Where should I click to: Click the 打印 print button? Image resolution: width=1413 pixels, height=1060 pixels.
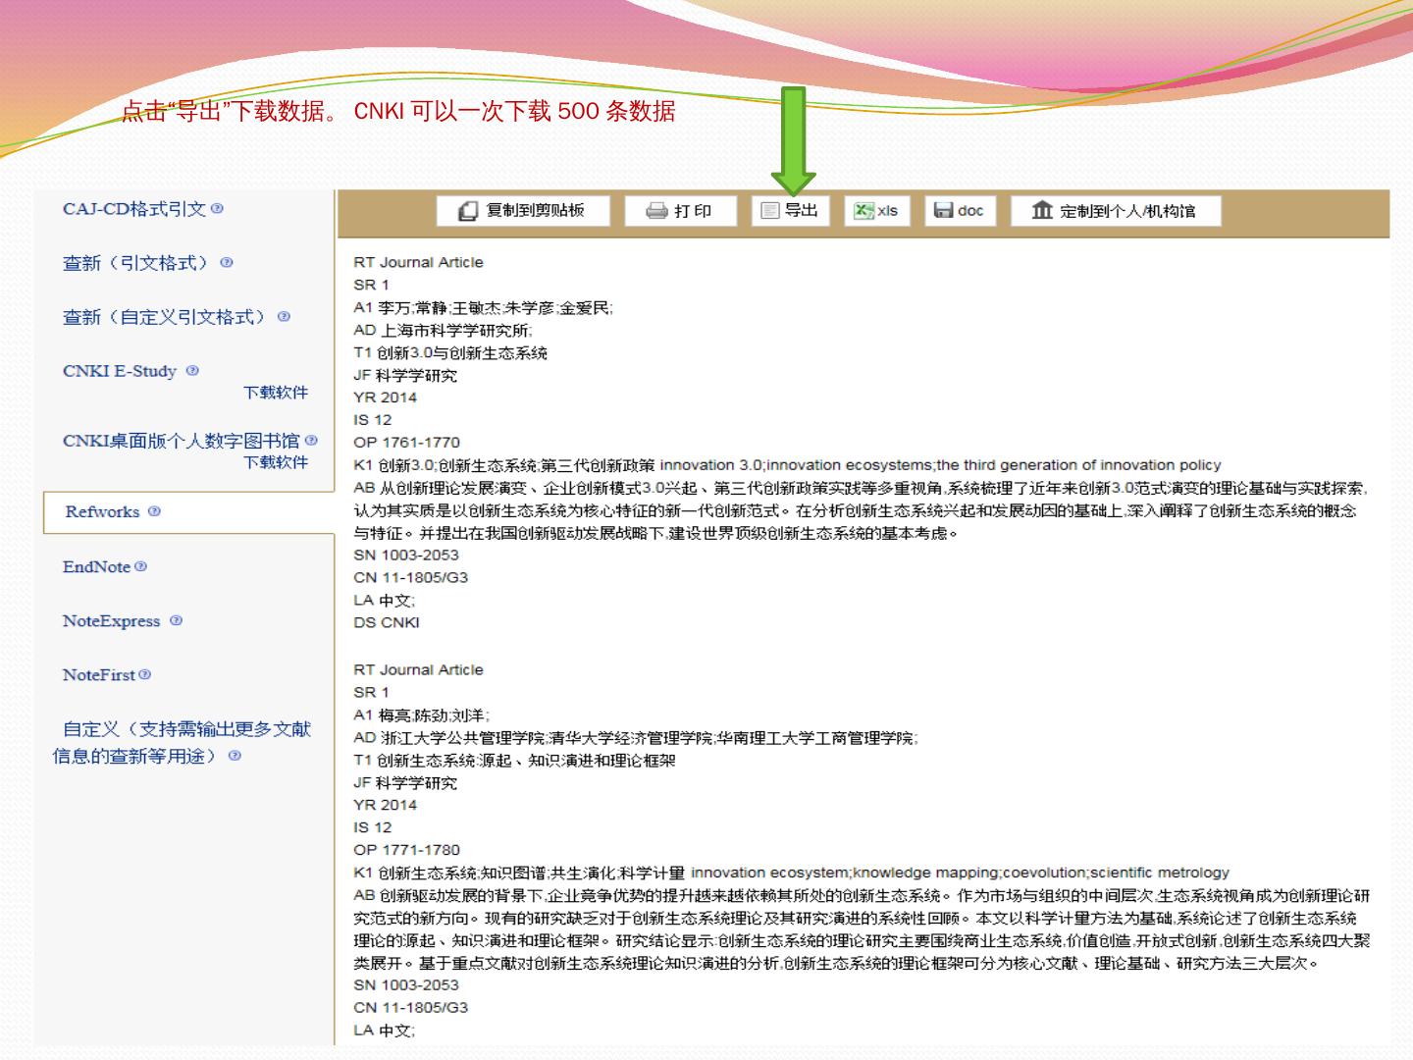680,211
